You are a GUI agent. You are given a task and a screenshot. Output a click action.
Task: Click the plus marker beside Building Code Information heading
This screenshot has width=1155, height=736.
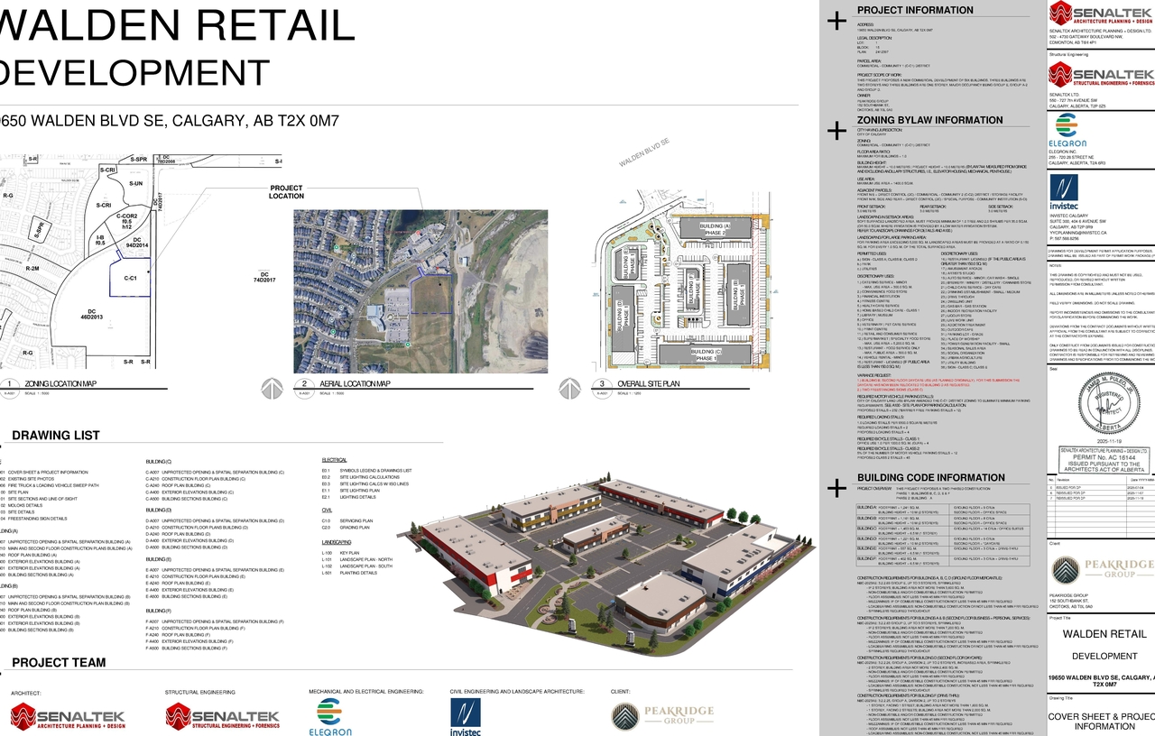(x=838, y=488)
